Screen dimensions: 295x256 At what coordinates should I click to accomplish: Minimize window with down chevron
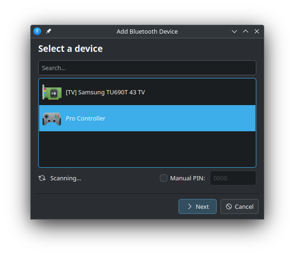pos(234,31)
